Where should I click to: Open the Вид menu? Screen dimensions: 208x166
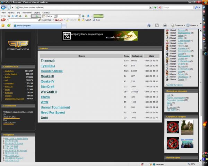18,13
